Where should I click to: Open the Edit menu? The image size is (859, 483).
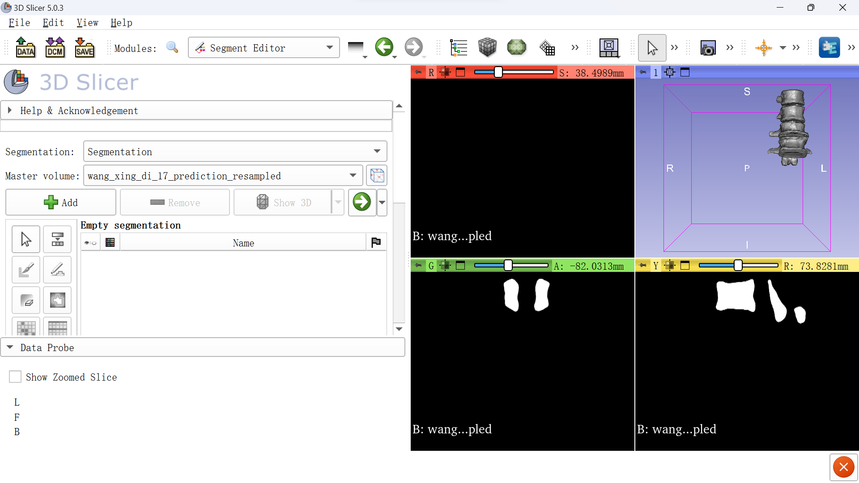53,23
